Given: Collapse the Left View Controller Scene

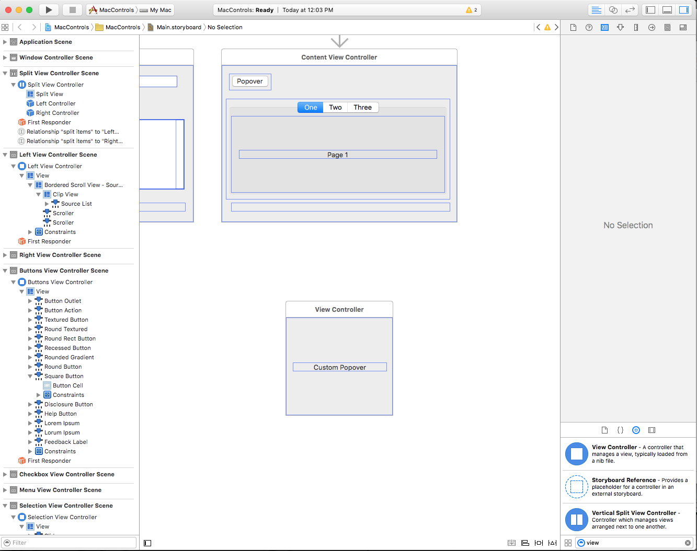Looking at the screenshot, I should (4, 155).
